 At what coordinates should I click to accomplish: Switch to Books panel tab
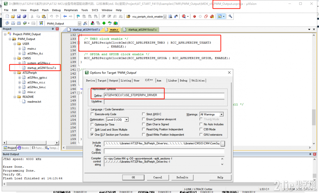(23, 148)
